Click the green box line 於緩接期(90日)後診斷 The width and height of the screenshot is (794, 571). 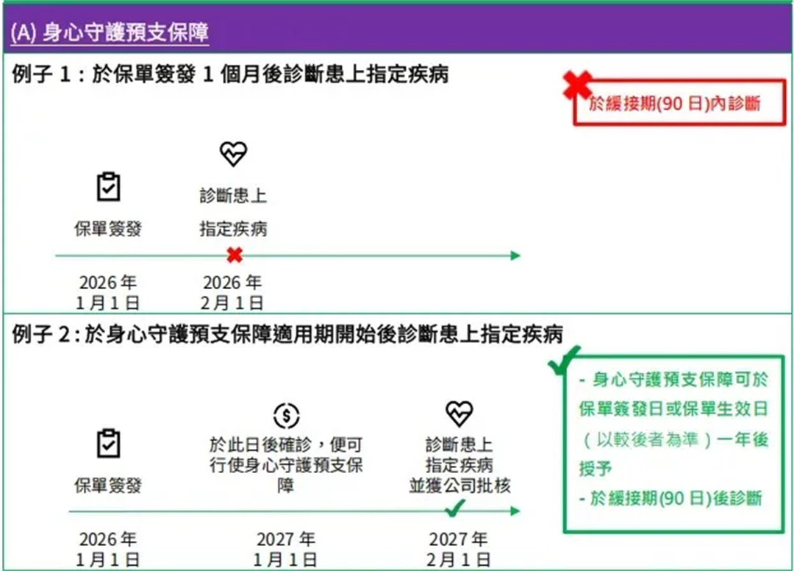675,498
